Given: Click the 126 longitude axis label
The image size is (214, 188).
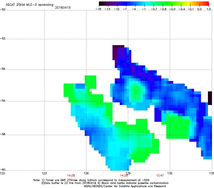Looking at the screenshot, I should (86, 173).
